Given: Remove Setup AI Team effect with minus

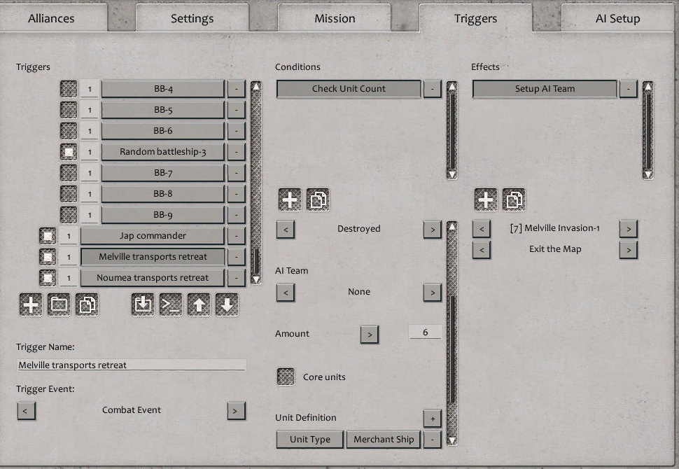Looking at the screenshot, I should click(x=629, y=89).
